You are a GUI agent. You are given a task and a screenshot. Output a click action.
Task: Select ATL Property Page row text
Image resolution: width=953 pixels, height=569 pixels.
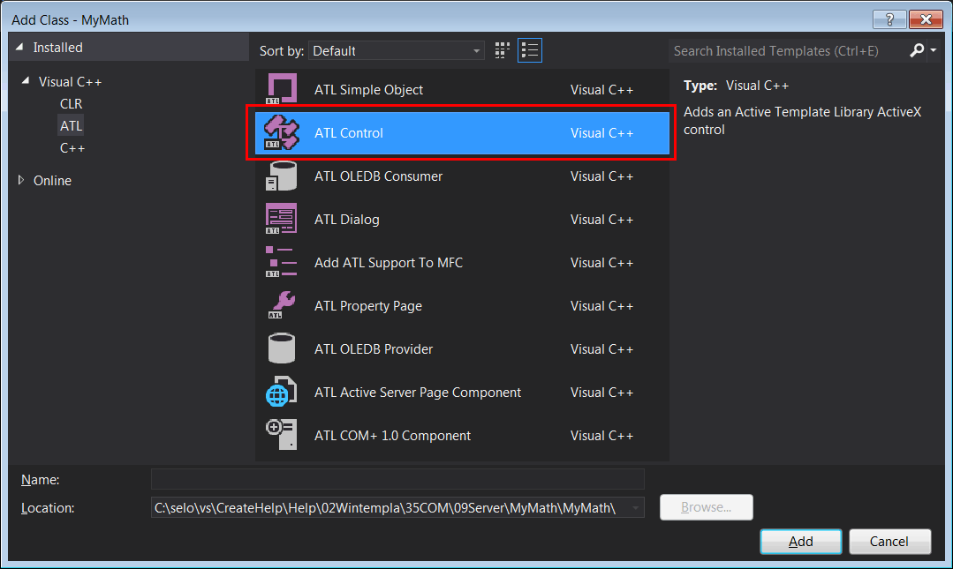click(x=367, y=306)
